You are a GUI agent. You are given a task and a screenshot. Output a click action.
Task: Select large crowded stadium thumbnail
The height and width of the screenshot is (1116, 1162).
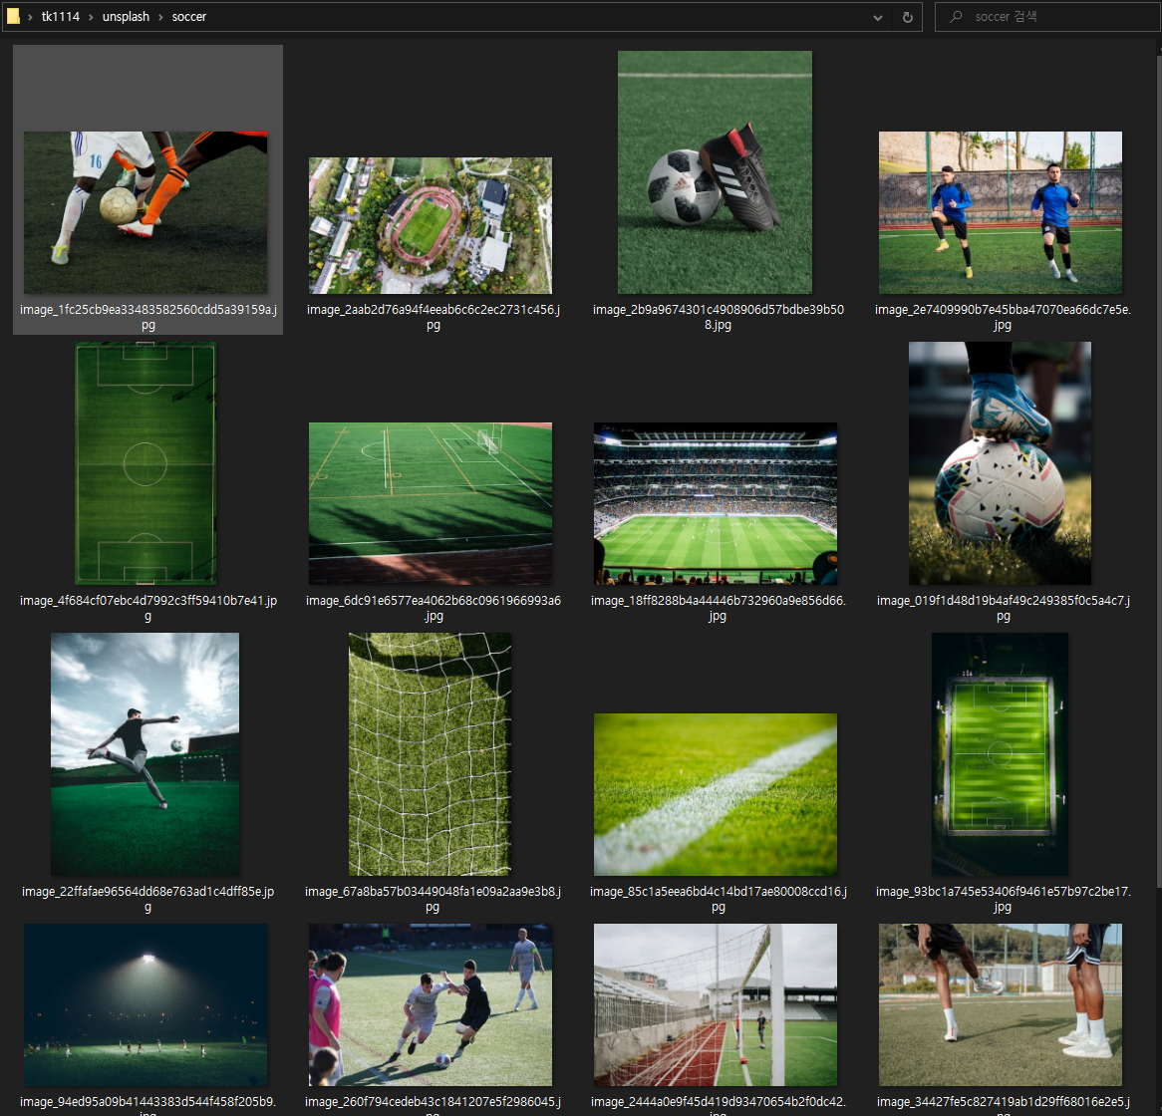(716, 503)
